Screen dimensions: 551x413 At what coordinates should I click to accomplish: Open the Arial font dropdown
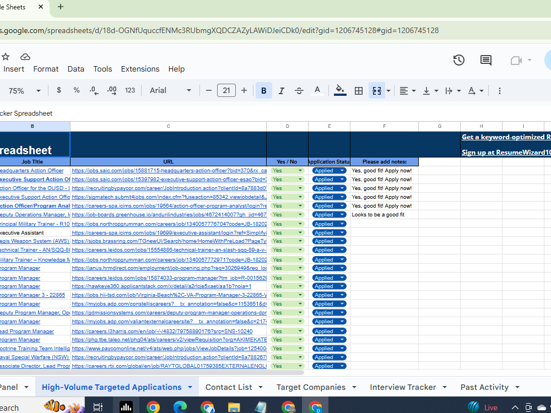coord(170,91)
